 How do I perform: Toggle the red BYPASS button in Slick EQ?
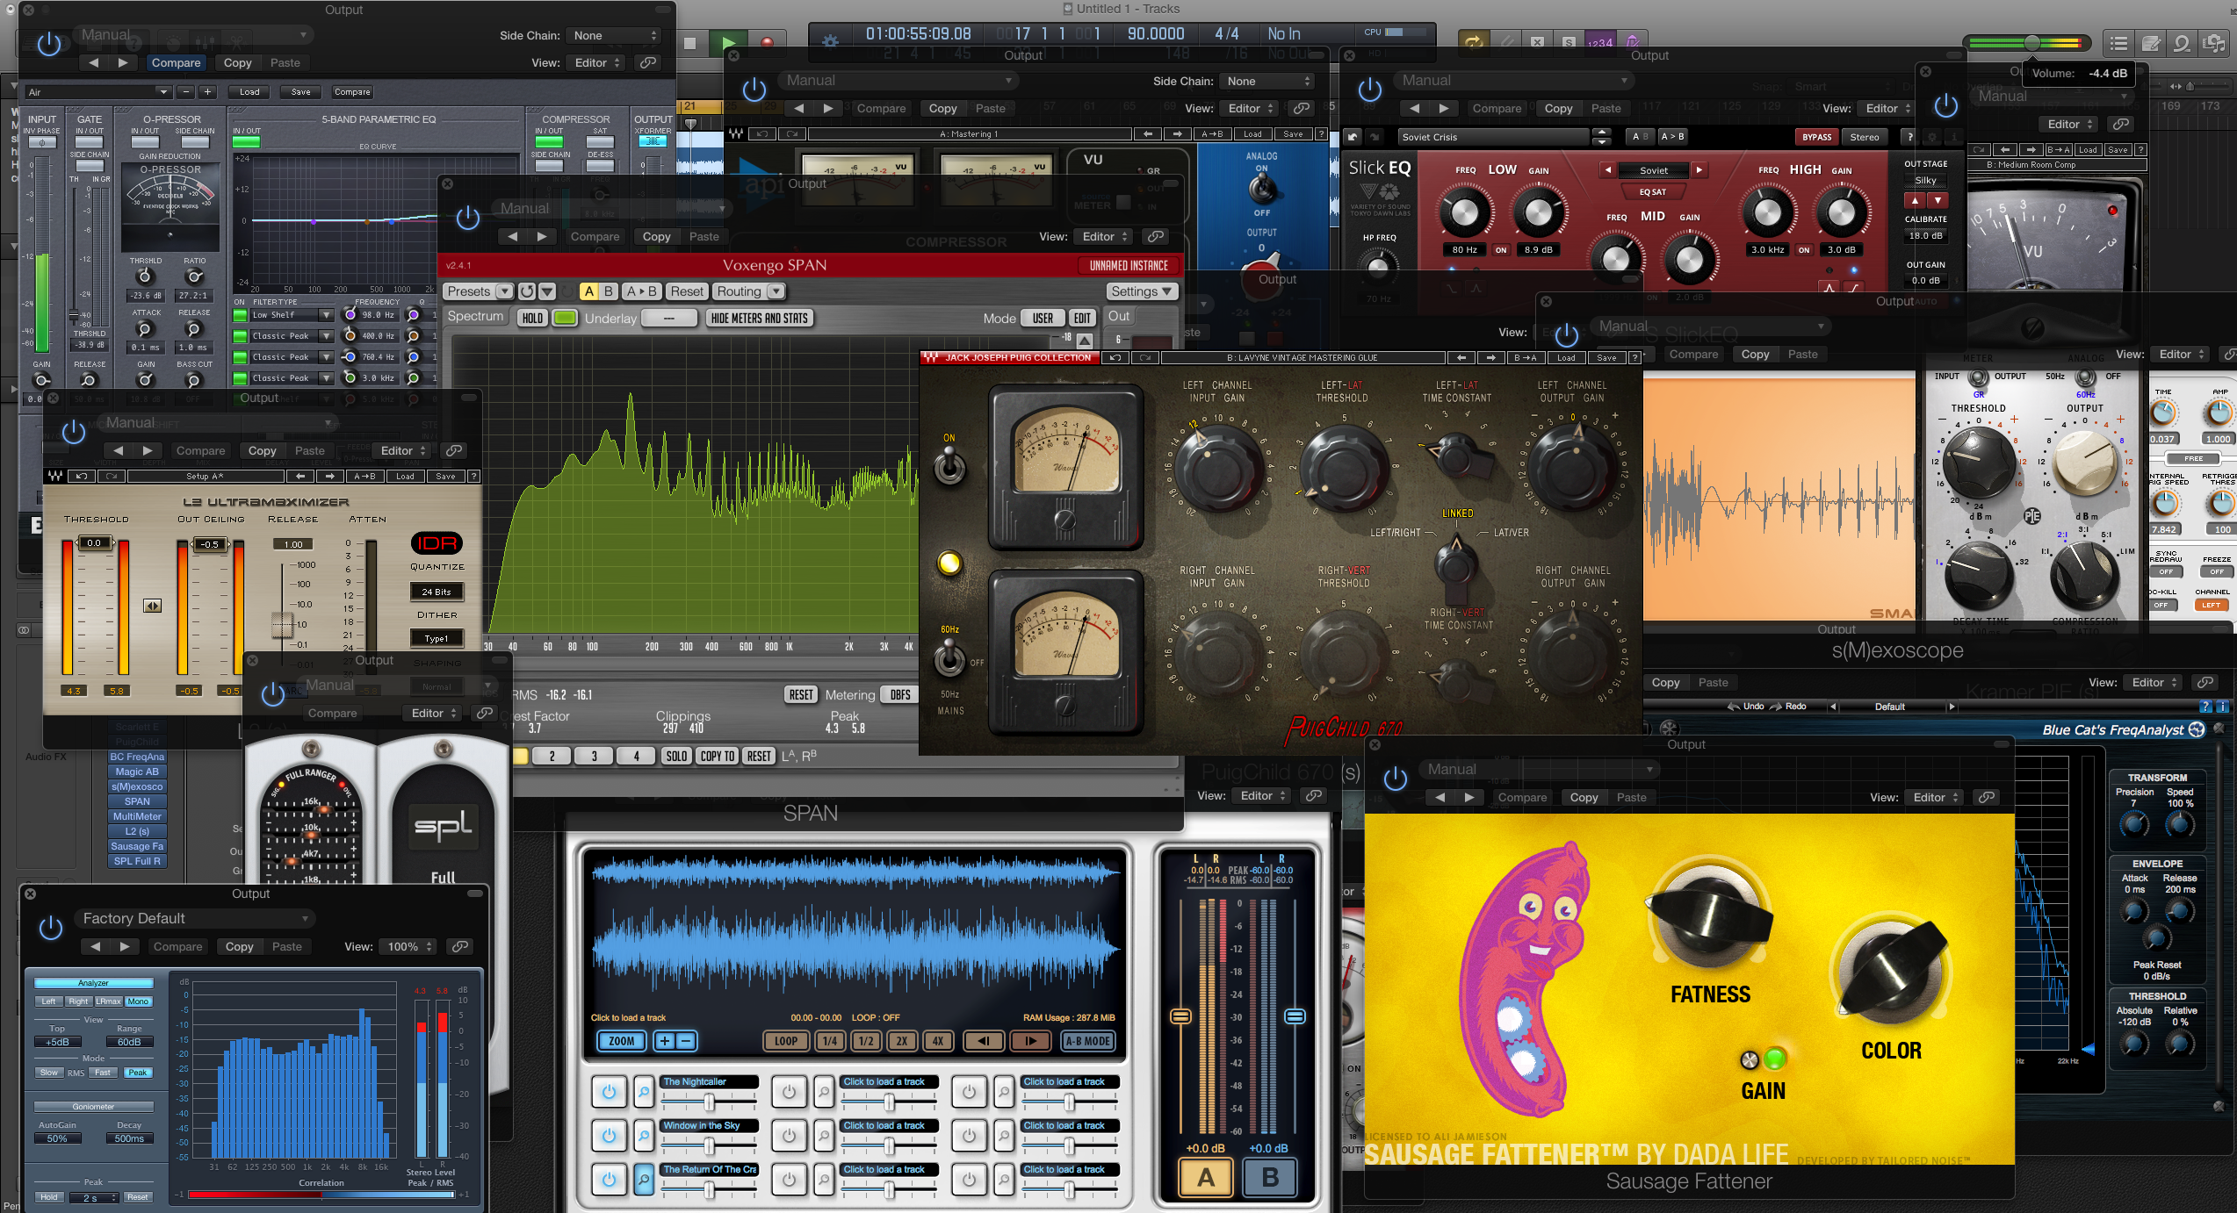(x=1816, y=137)
